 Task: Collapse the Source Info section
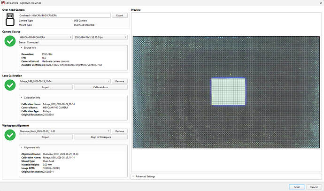21,48
